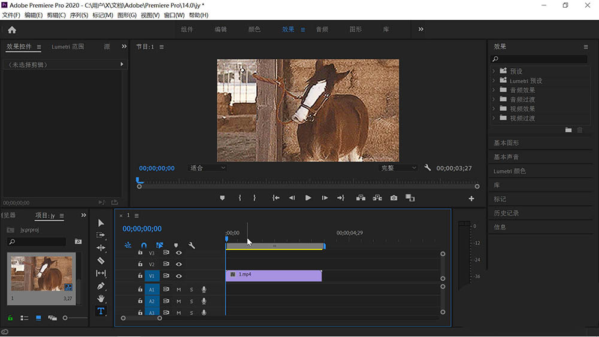Viewport: 599px width, 337px height.
Task: Click the Add Marker button in the monitor
Action: click(x=222, y=198)
